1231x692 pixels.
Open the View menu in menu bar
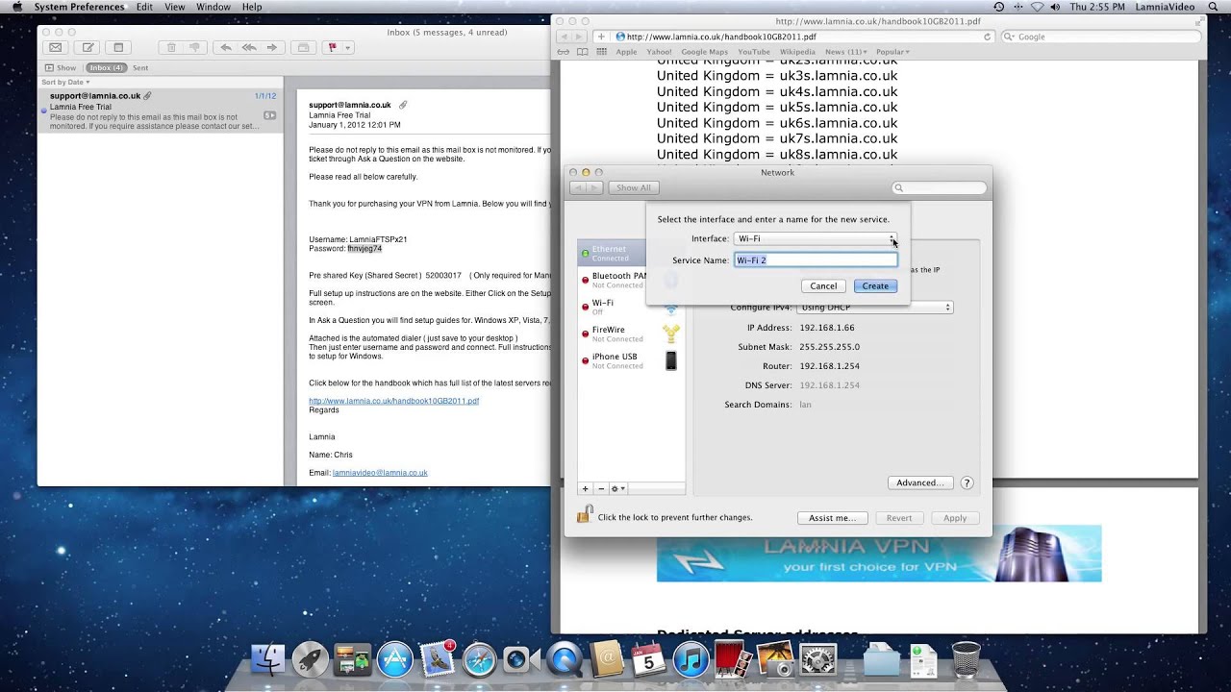[x=175, y=7]
